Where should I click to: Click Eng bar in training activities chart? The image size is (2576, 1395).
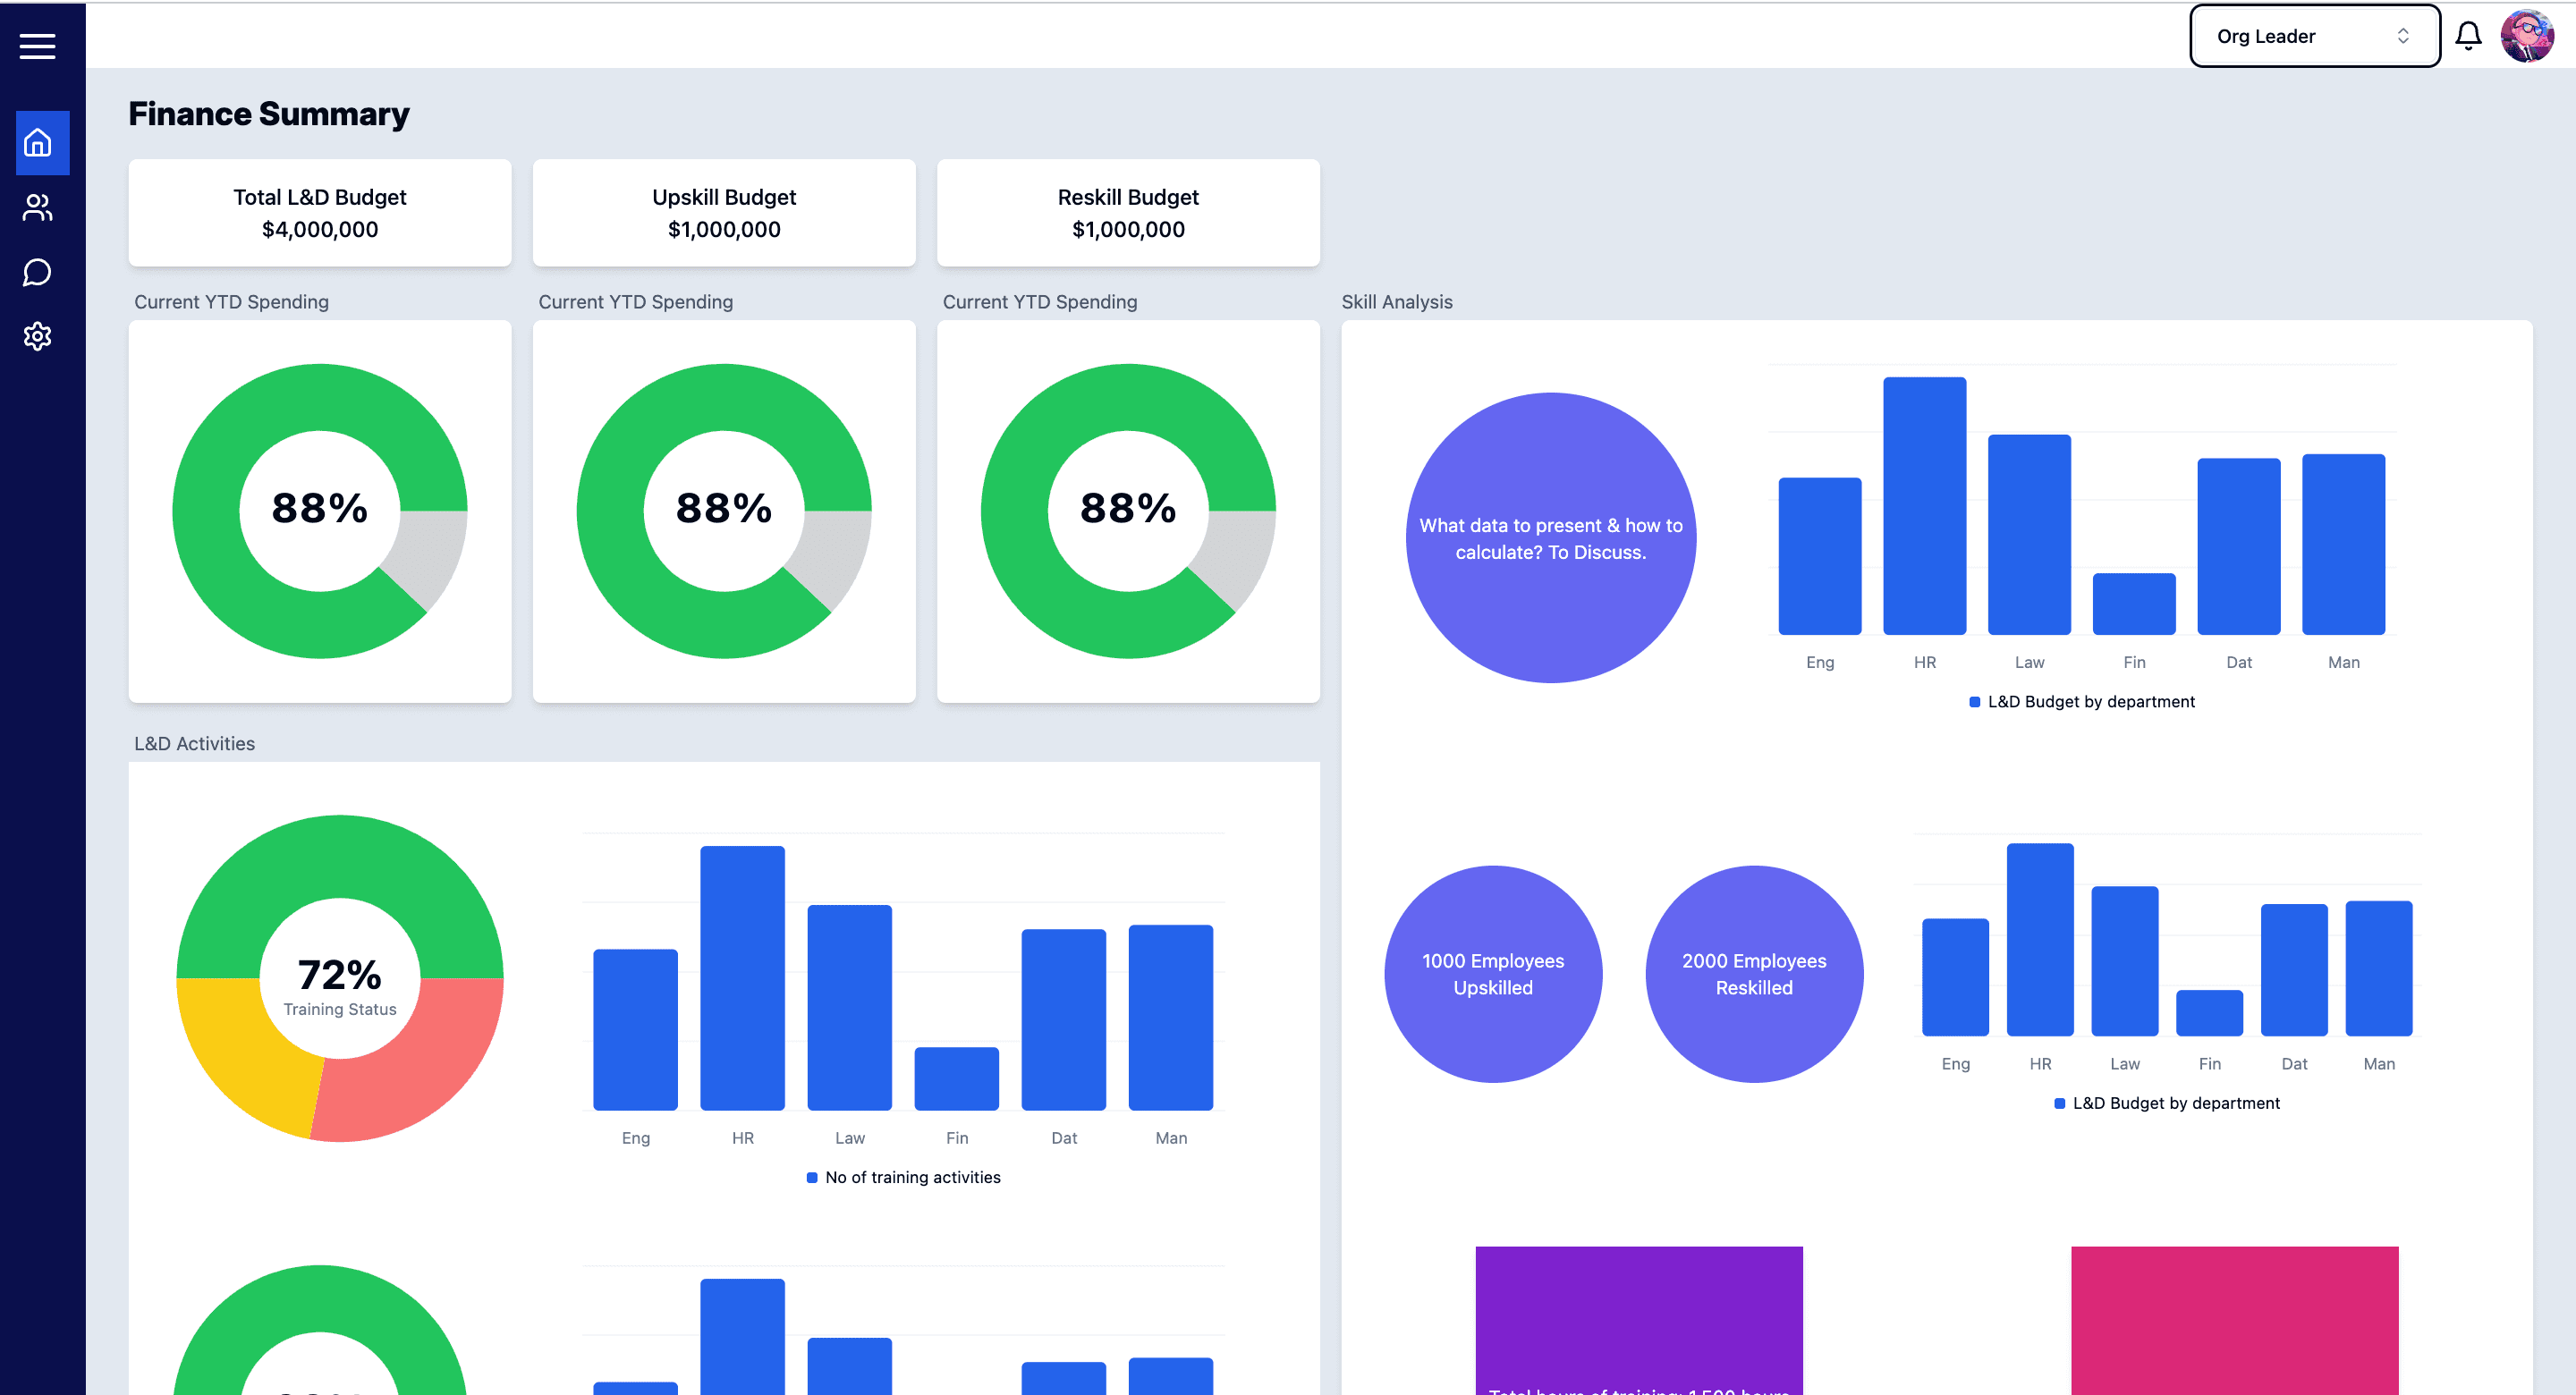click(635, 1029)
